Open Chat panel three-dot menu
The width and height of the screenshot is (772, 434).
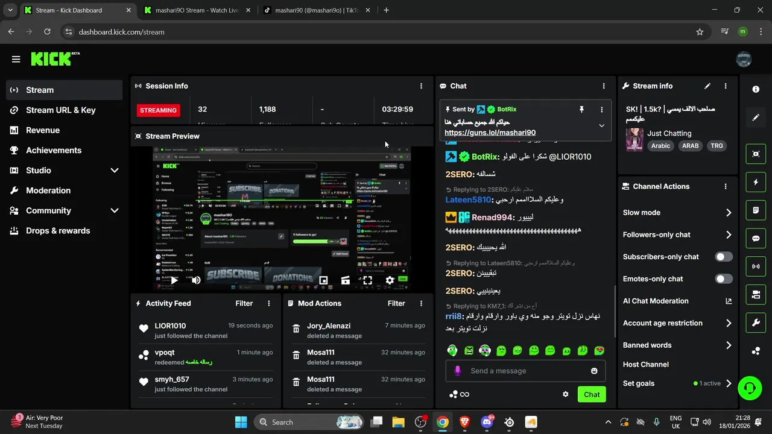(x=604, y=86)
